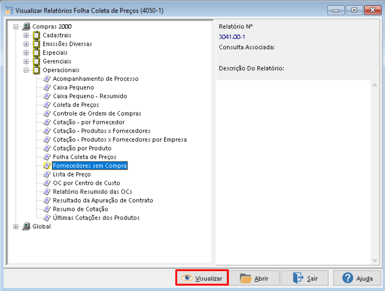Image resolution: width=385 pixels, height=291 pixels.
Task: Maximize the Visualizar Relatórios window
Action: click(x=354, y=10)
